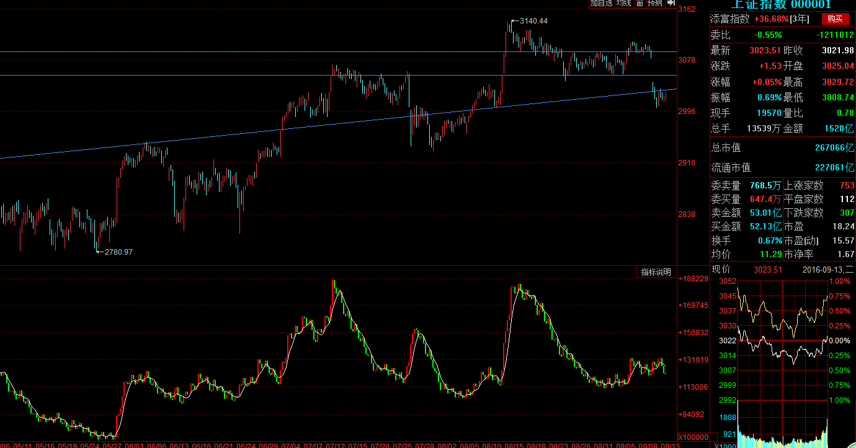Image resolution: width=856 pixels, height=448 pixels.
Task: Click the +113006 indicator axis label
Action: point(694,387)
